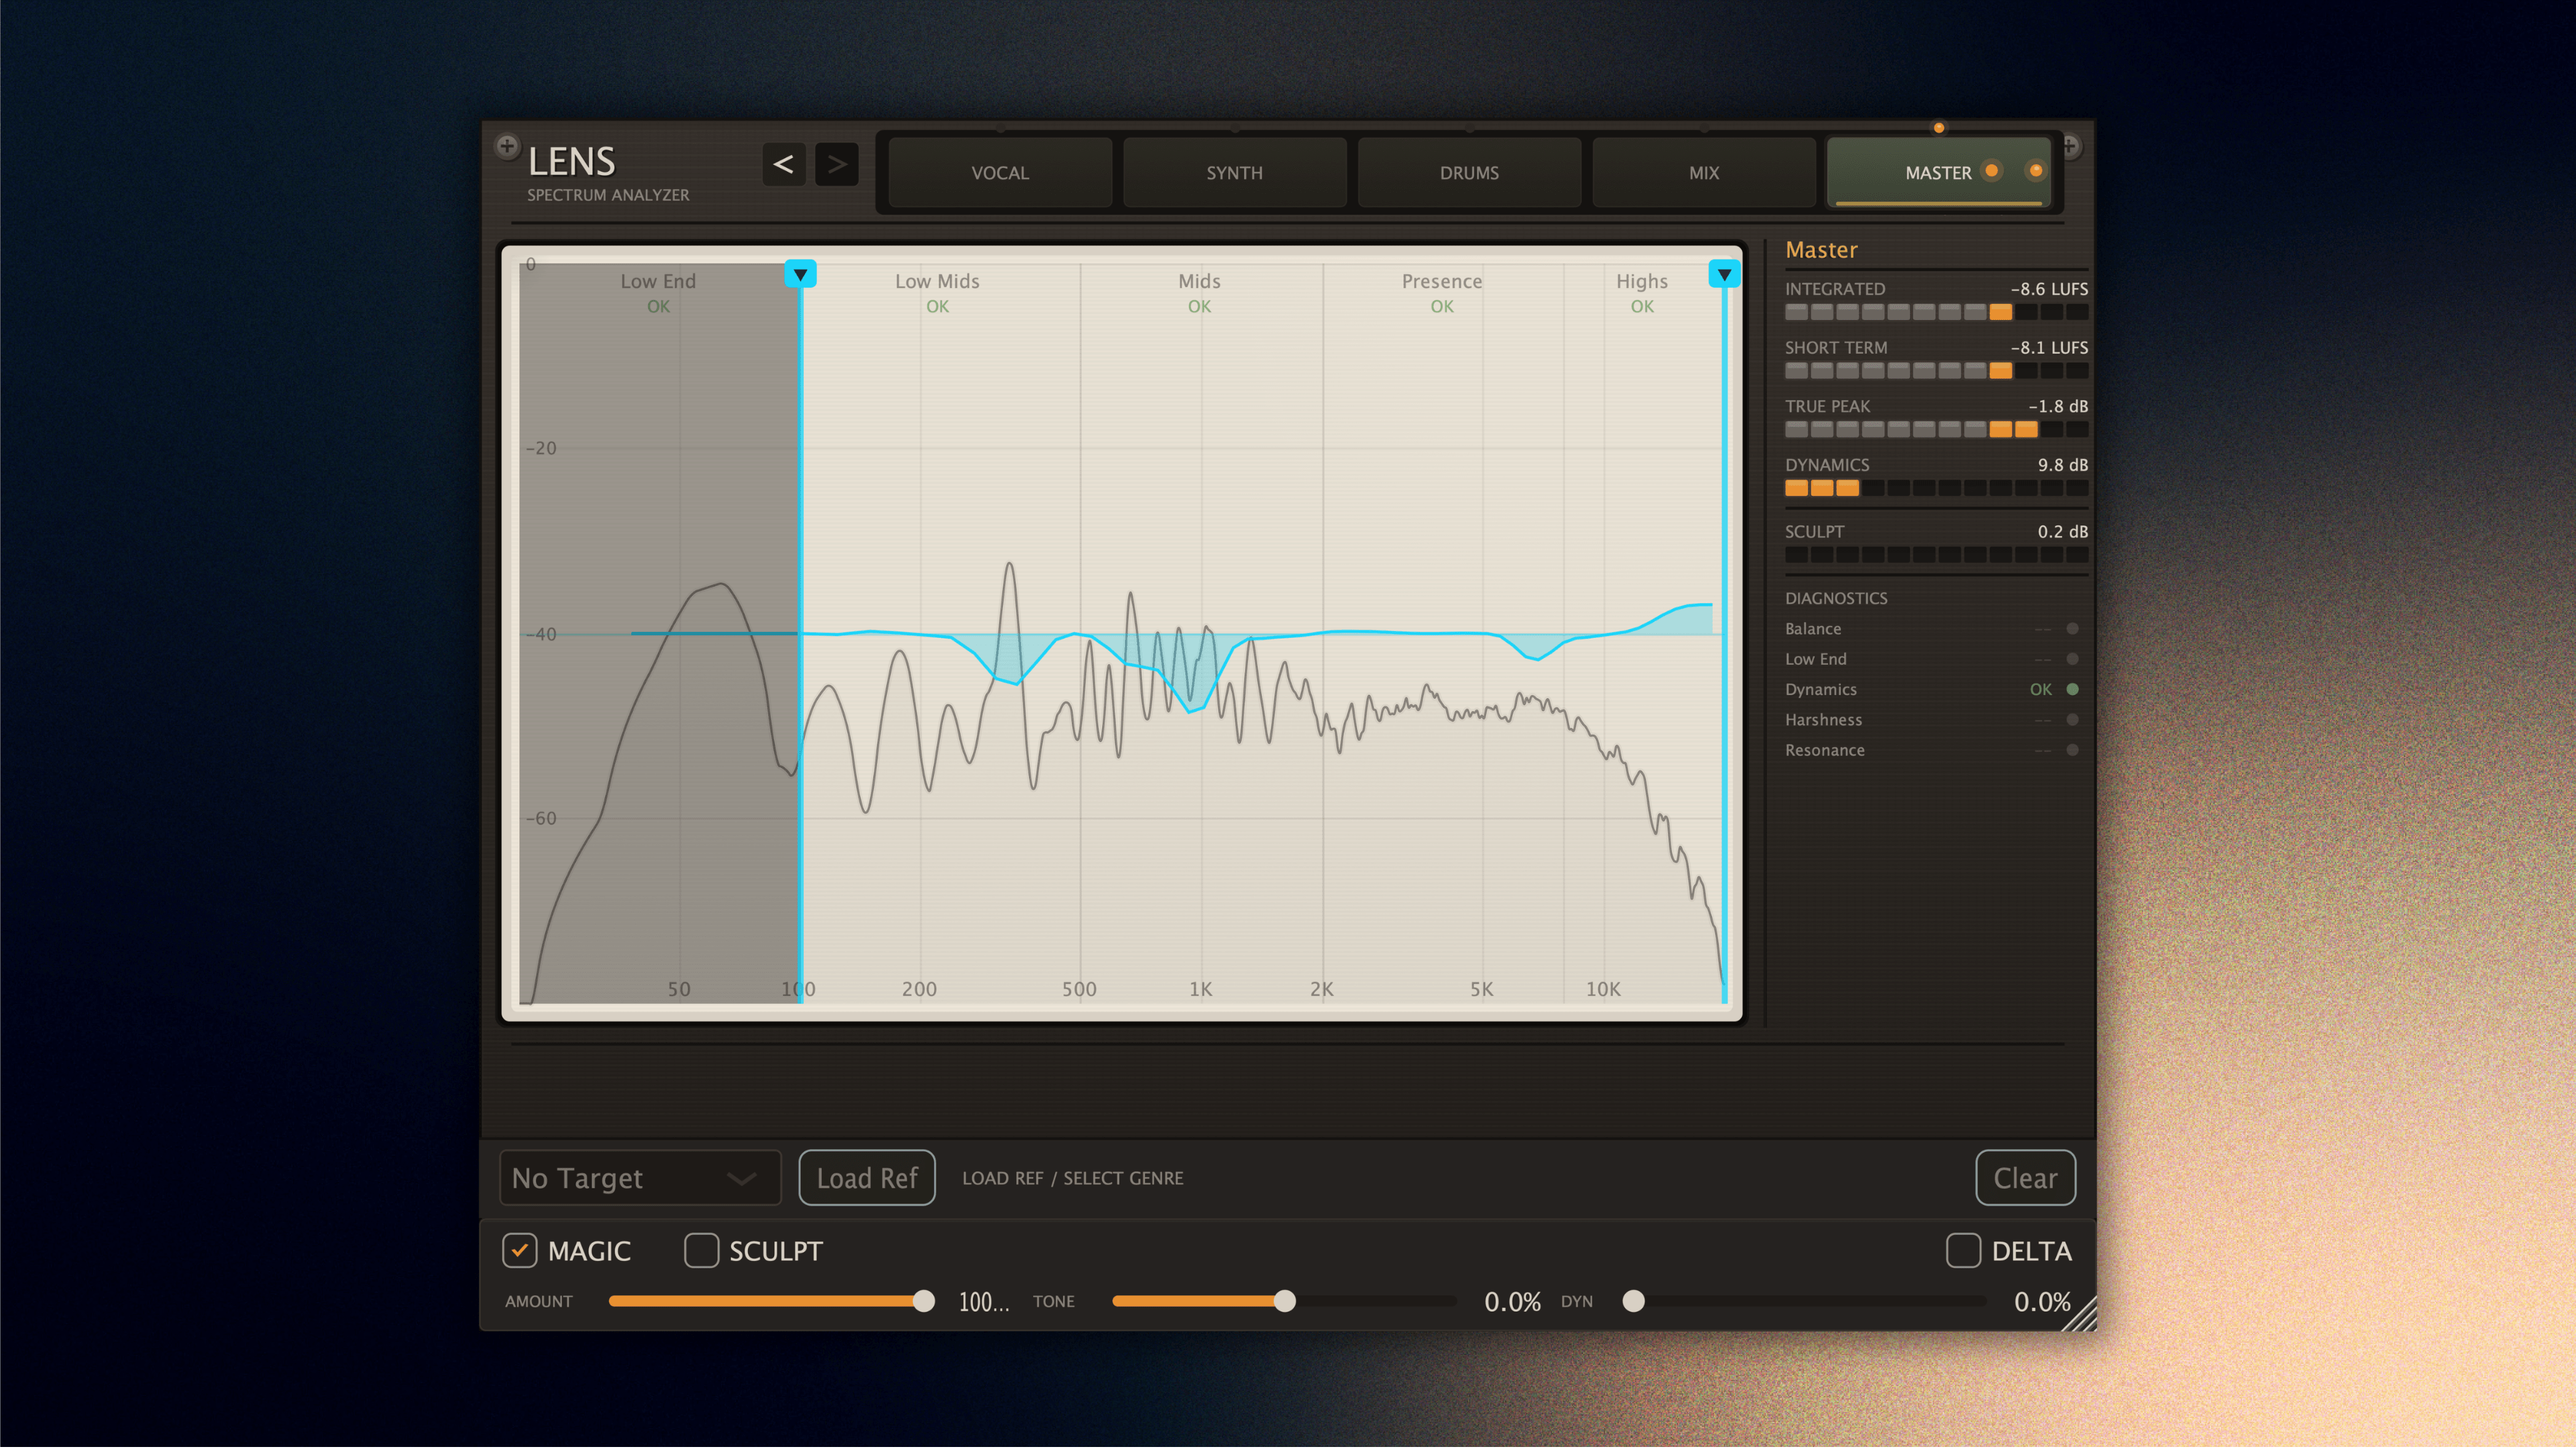This screenshot has height=1449, width=2576.
Task: Click the green OK dot beside Dynamics diagnostic
Action: click(x=2072, y=689)
